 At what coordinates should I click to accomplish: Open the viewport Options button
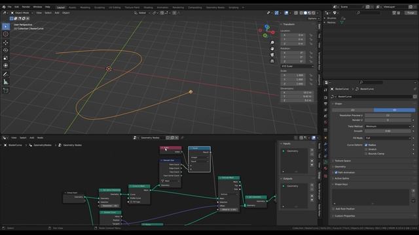[313, 19]
